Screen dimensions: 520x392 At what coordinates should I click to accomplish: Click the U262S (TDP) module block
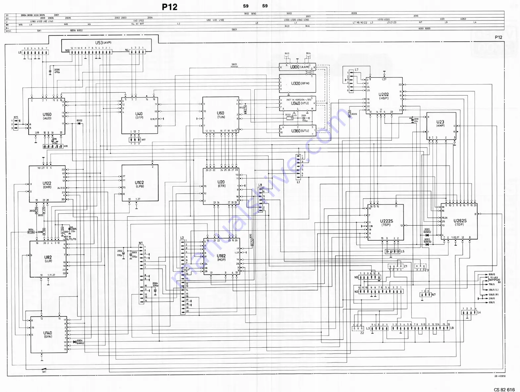459,222
